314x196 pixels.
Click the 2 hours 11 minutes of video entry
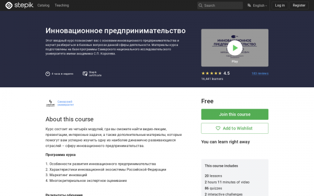[x=227, y=182]
